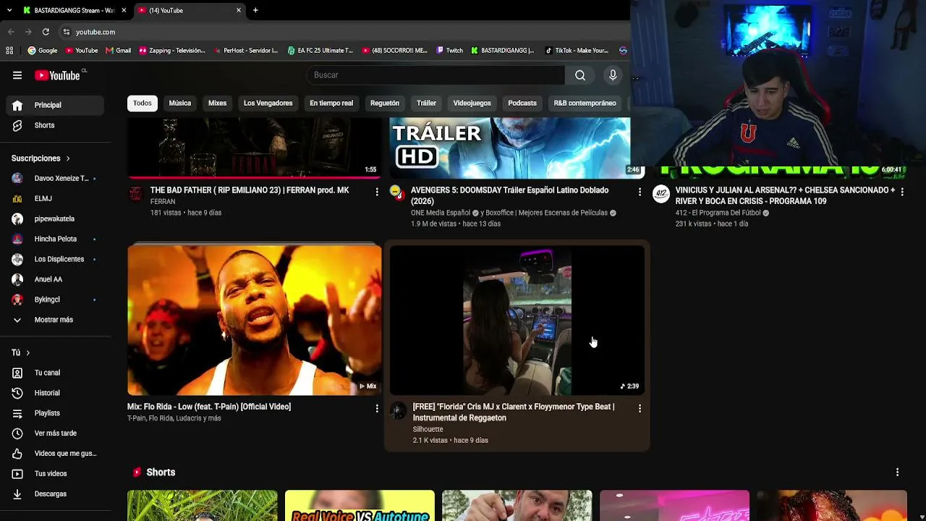Open the FERRAN channel avatar
The height and width of the screenshot is (521, 926).
coord(135,193)
